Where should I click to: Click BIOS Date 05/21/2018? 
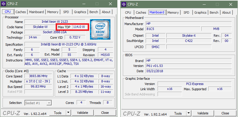click(x=189, y=71)
